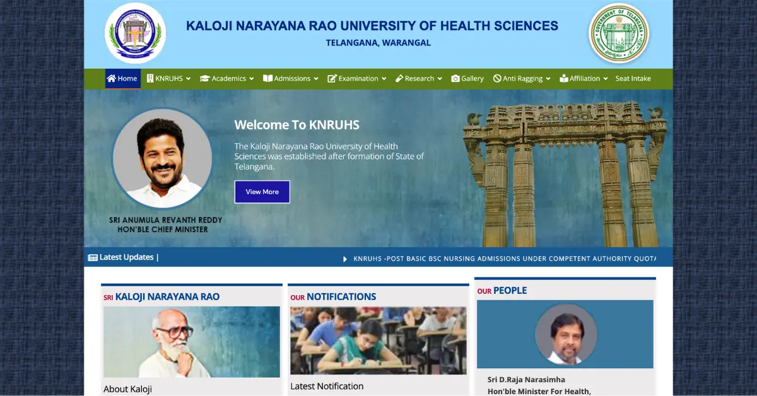757x396 pixels.
Task: Click the prohibited sign Anti Ragging icon
Action: point(497,79)
